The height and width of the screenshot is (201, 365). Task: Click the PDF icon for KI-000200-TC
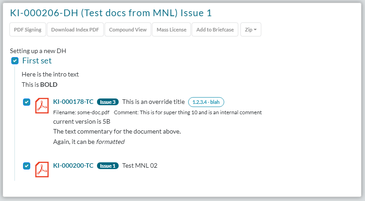click(42, 169)
